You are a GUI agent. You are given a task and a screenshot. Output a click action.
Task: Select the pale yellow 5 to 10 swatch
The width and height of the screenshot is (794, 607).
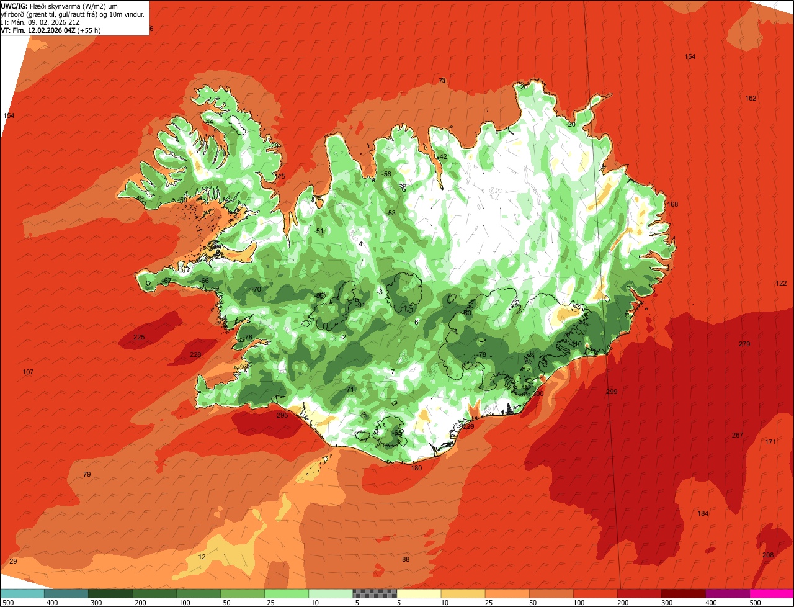coord(419,593)
